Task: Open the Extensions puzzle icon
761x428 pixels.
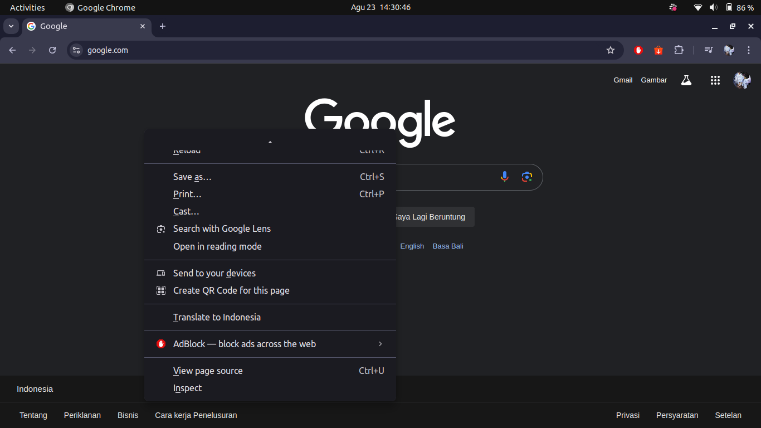Action: click(679, 50)
